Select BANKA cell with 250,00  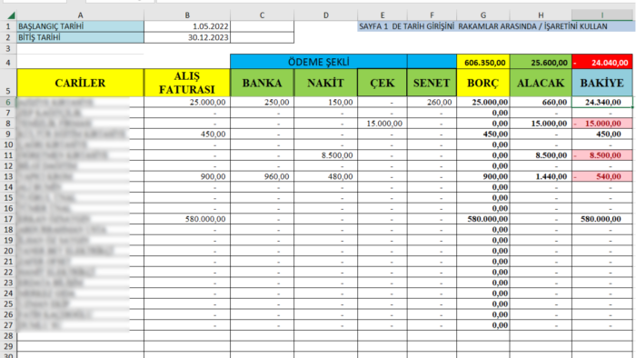[x=262, y=102]
